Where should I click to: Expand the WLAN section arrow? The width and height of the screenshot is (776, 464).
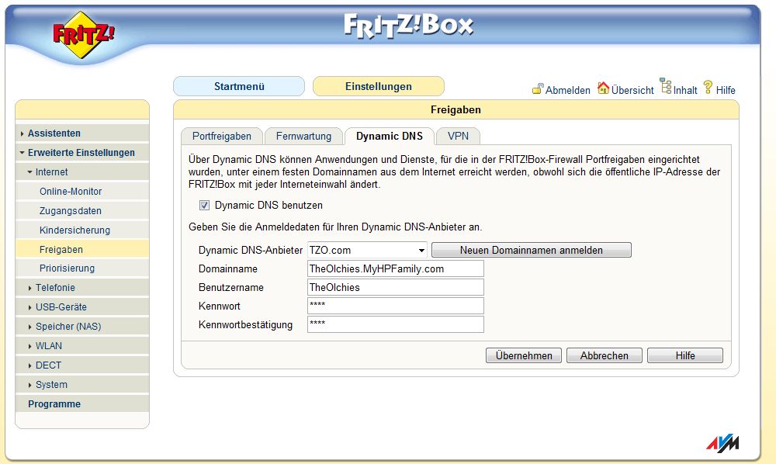[30, 346]
